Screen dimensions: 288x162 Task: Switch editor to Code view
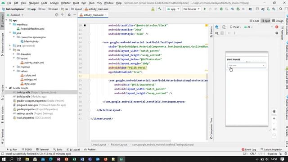[x=254, y=21]
